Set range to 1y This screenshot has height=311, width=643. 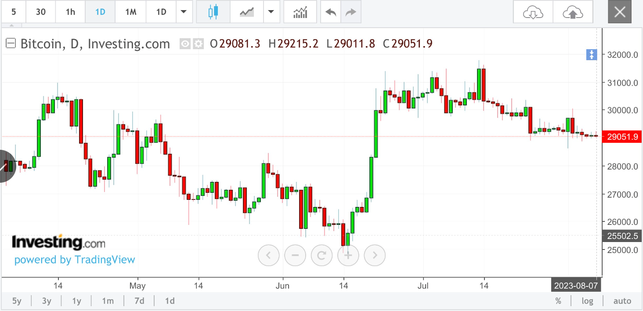point(76,301)
